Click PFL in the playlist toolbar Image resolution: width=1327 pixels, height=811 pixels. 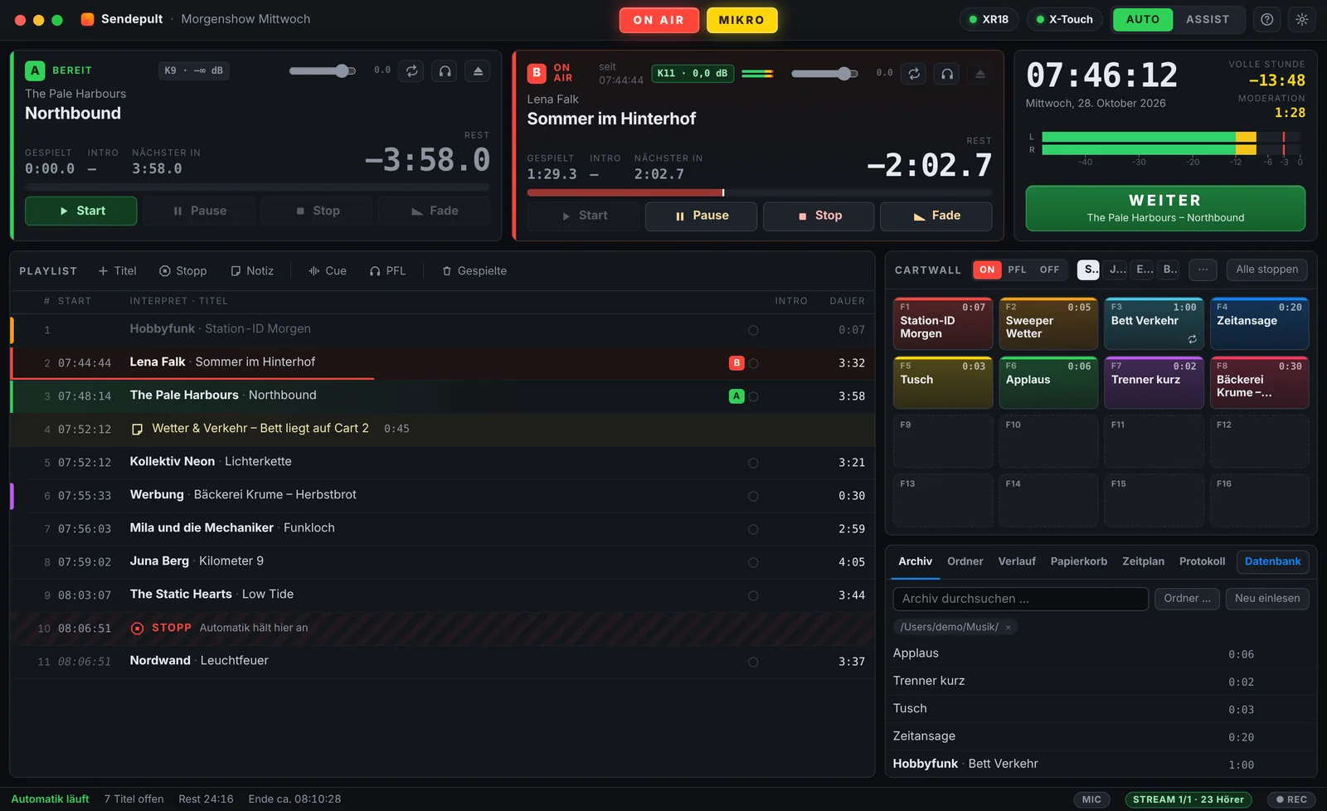coord(388,271)
